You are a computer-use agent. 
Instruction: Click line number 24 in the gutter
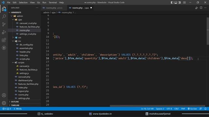47,87
